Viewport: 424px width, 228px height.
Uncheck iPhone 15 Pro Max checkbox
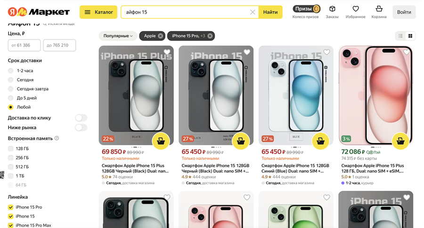(11, 225)
